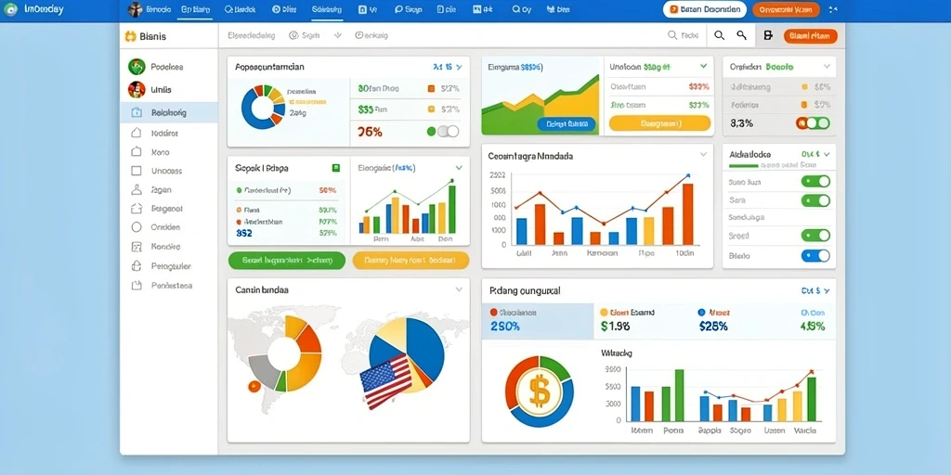
Task: Click the green pill button below Sepak panel
Action: 287,261
